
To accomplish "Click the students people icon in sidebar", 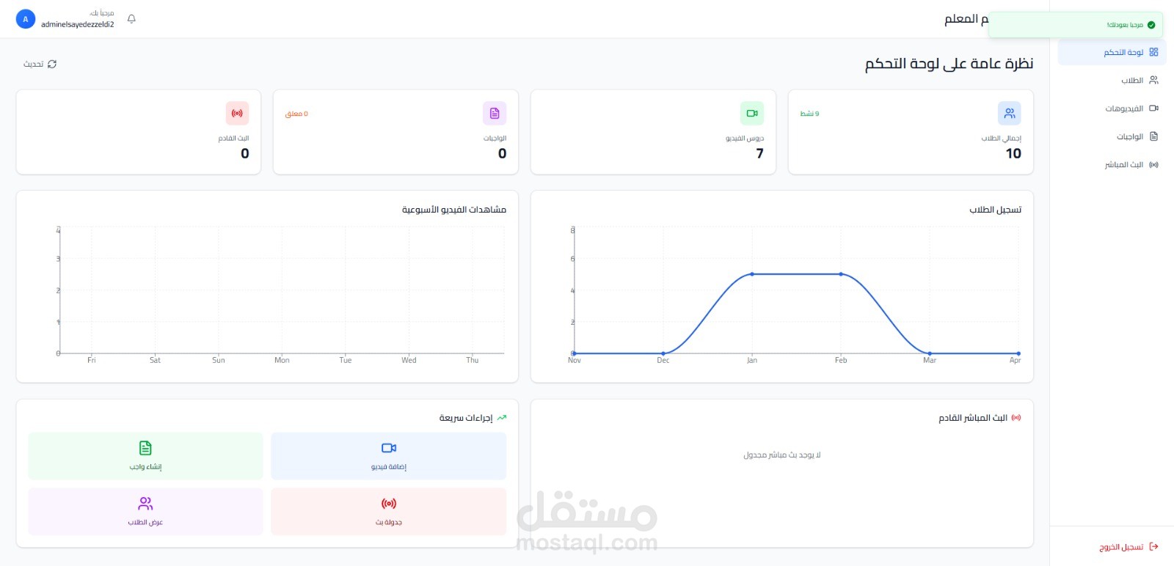I will (1153, 80).
